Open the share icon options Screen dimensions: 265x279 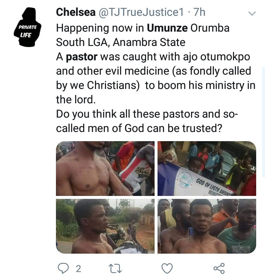(x=219, y=269)
